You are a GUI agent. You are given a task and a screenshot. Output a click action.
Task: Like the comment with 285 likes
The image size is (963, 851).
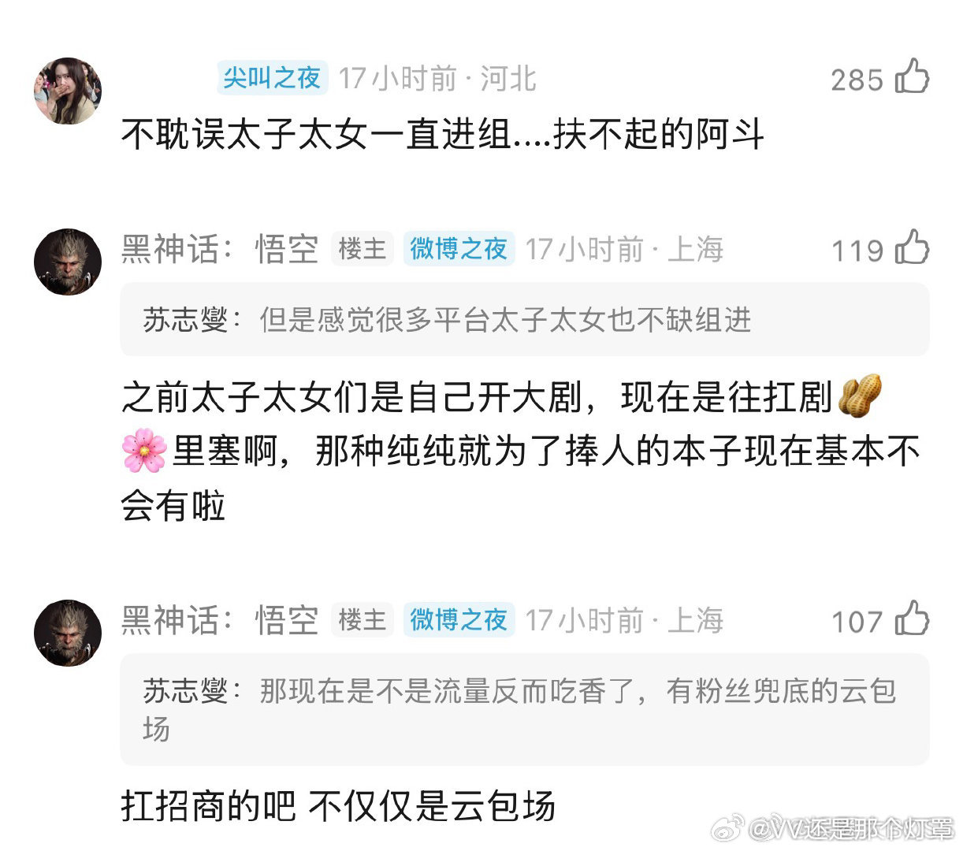click(x=913, y=77)
